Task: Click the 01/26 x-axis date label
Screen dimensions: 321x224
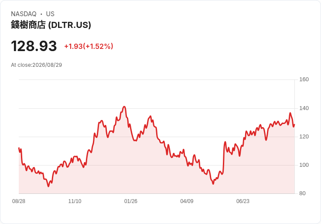Action: [x=130, y=201]
